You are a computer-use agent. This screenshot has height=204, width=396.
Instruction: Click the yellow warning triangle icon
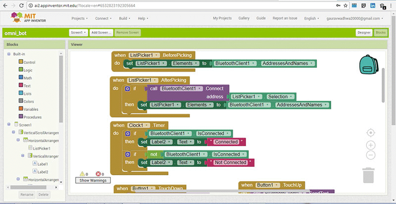coord(82,174)
